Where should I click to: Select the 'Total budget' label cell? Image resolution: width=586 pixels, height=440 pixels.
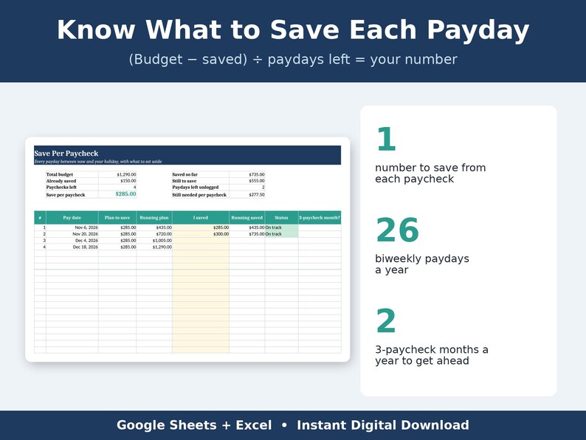[x=72, y=174]
